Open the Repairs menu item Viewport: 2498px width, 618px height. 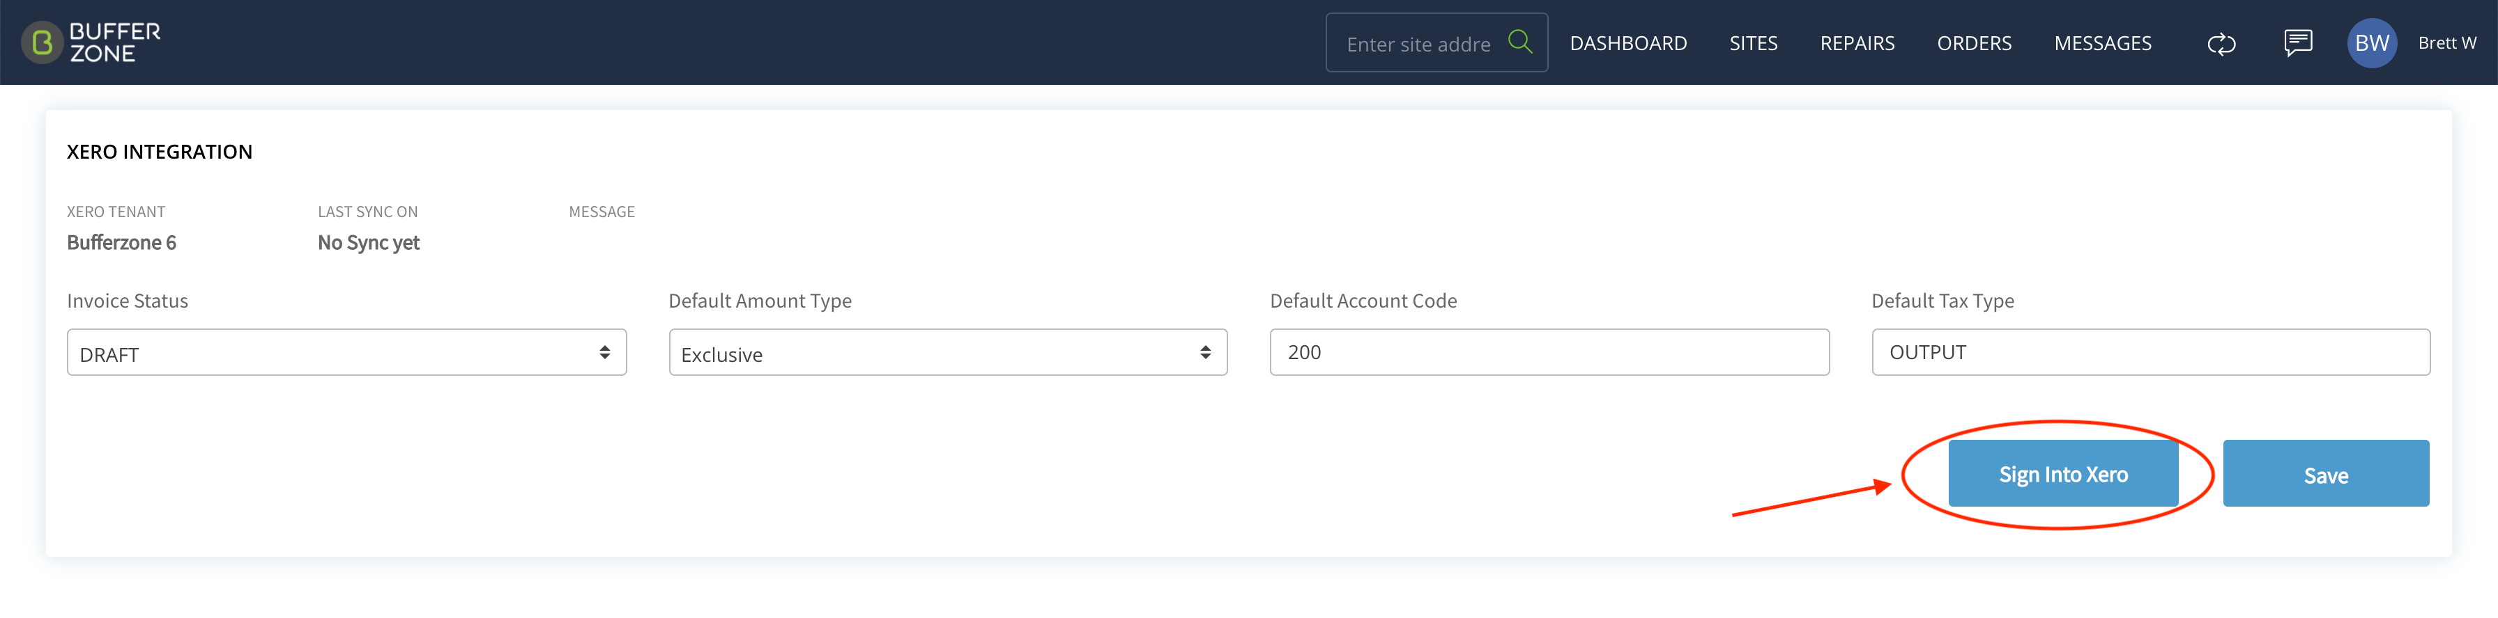point(1857,42)
